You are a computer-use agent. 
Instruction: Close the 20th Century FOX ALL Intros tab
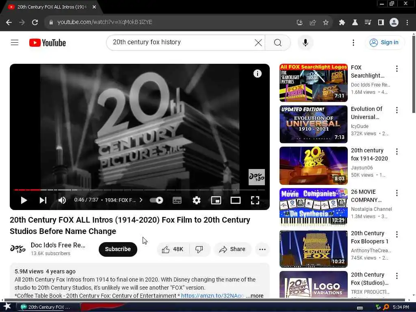[94, 7]
